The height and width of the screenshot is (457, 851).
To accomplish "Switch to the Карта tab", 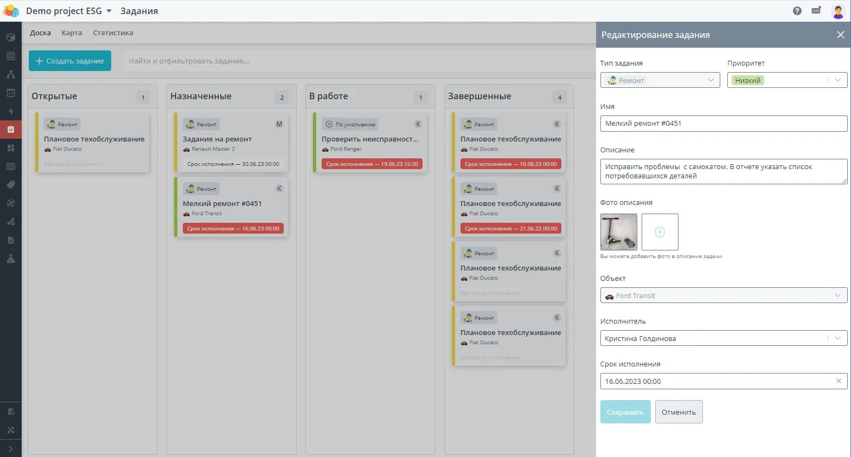I will (72, 33).
